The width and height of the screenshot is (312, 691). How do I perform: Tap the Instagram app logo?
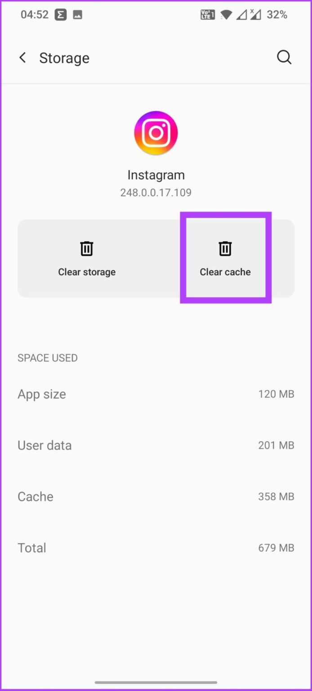(156, 133)
